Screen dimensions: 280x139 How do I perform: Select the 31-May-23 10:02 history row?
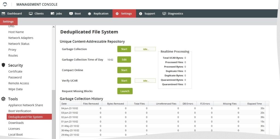point(162,126)
